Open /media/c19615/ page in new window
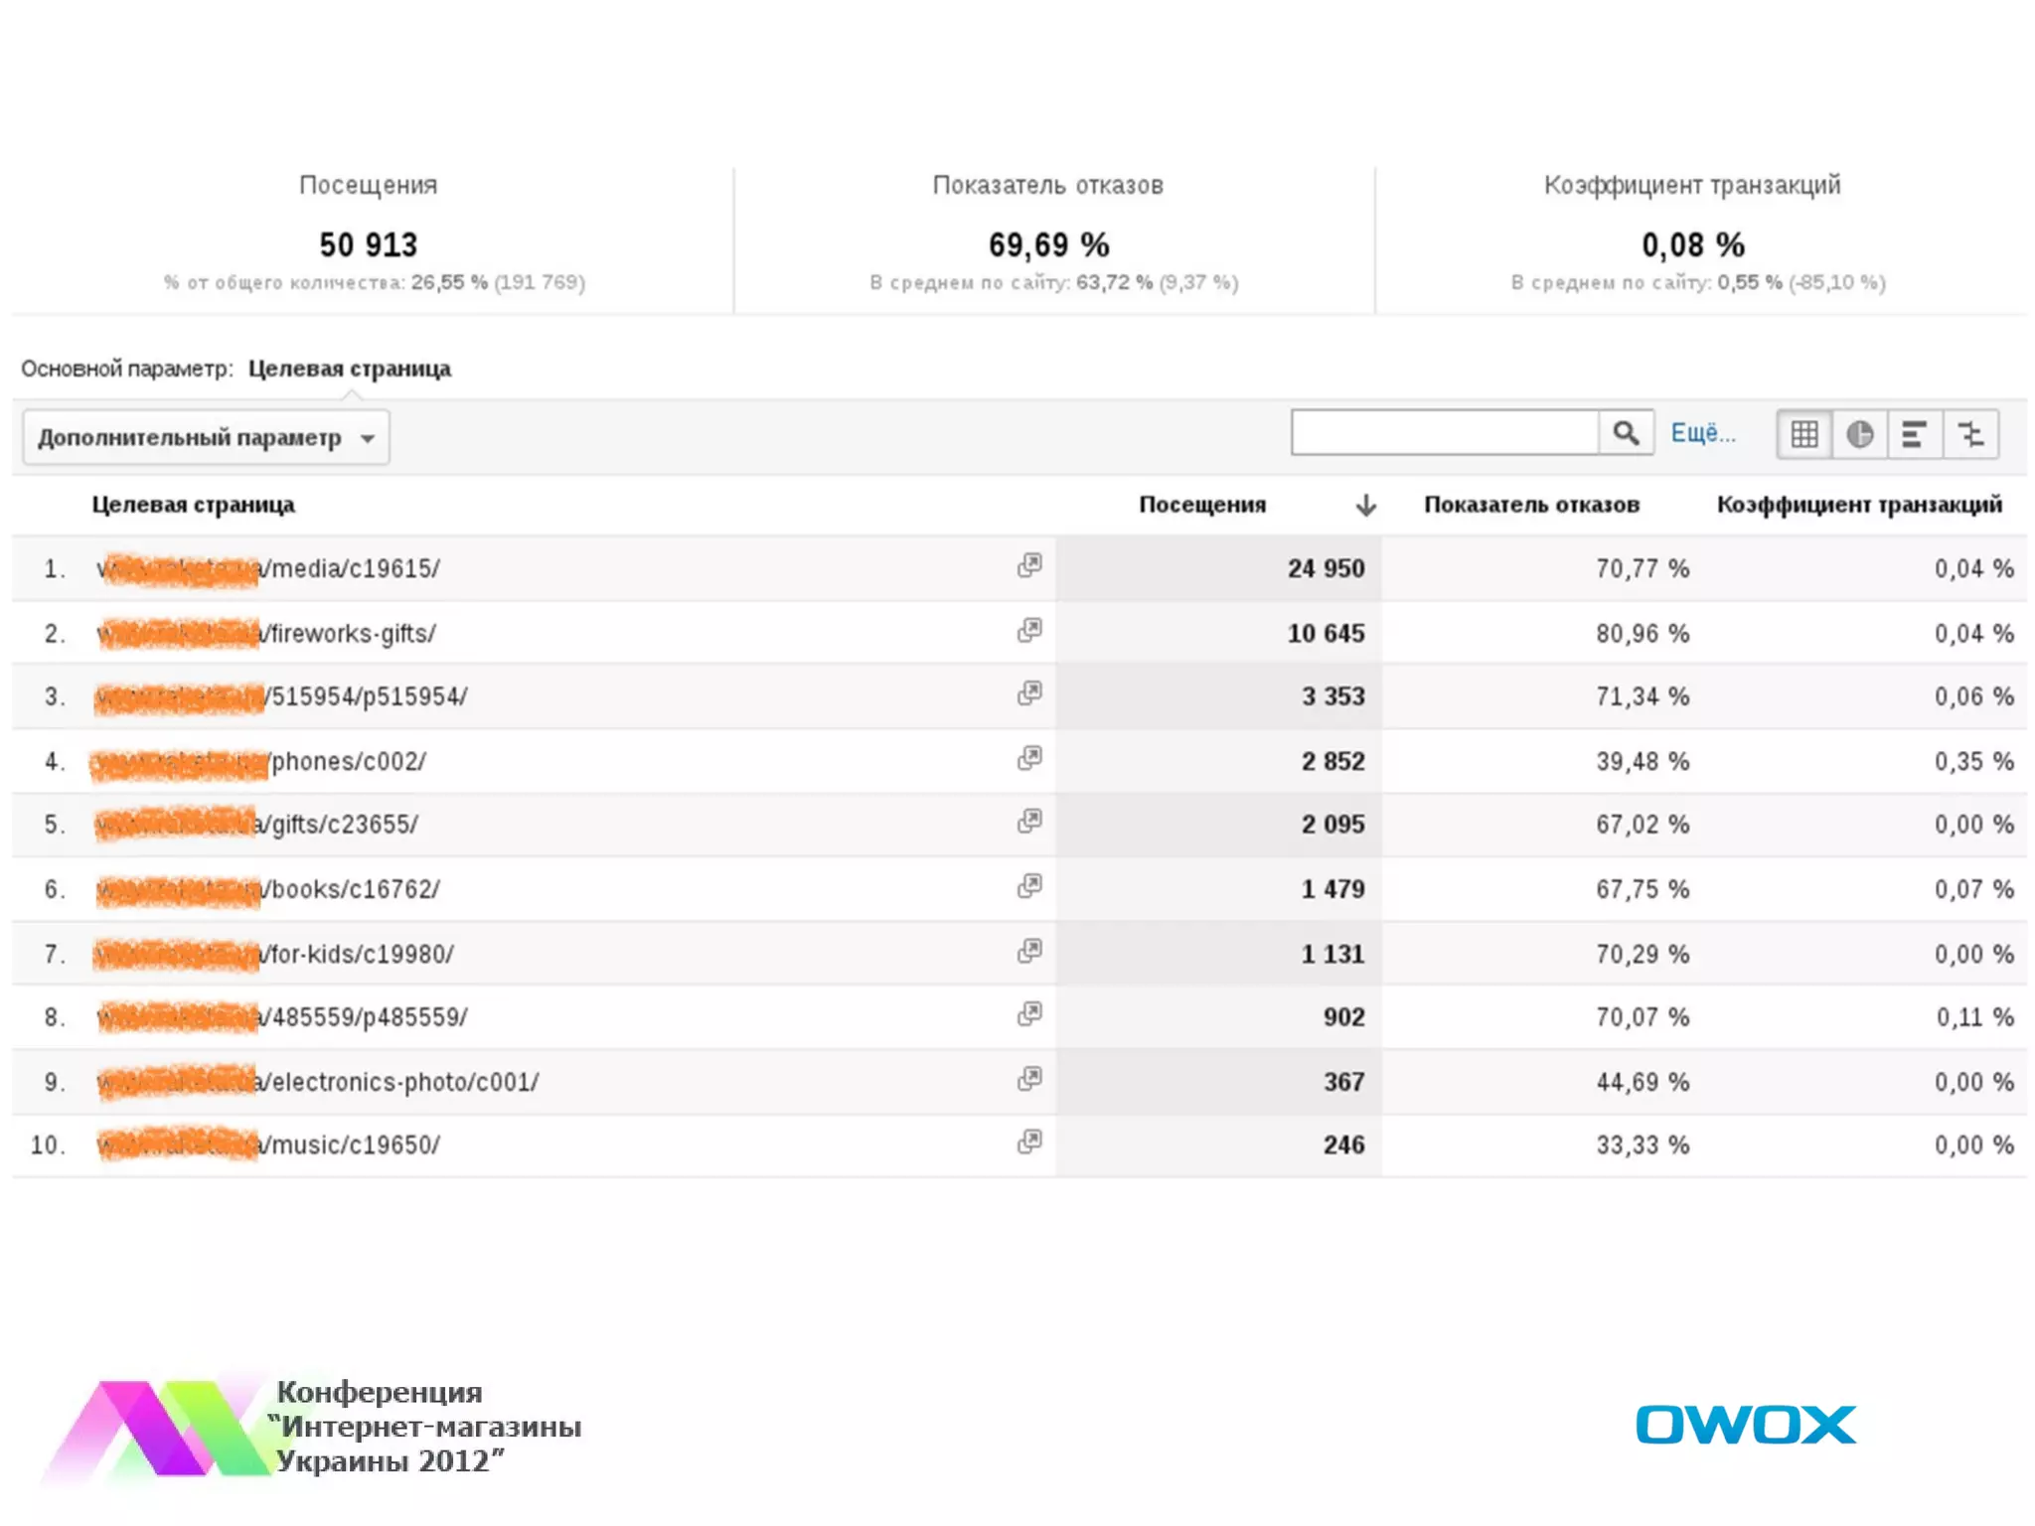This screenshot has width=2035, height=1526. 1029,566
